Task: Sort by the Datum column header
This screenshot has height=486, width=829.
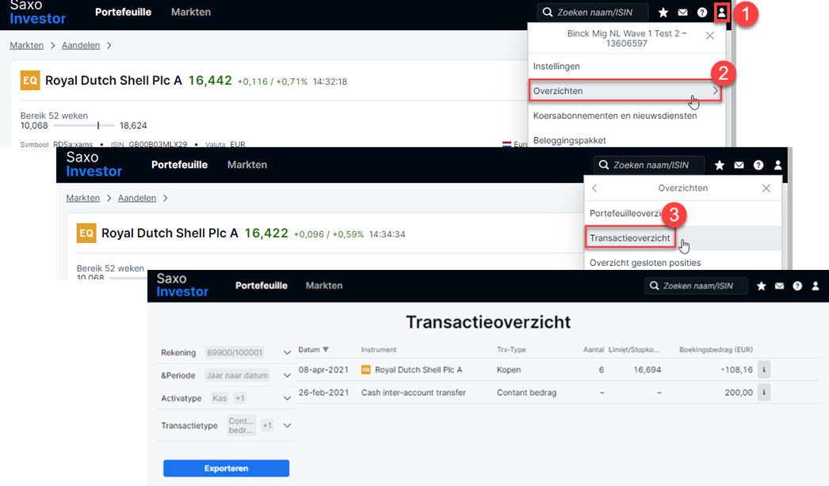Action: pos(314,350)
